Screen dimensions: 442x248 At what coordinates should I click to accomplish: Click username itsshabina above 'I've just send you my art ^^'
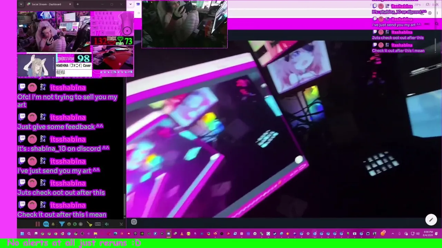[68, 161]
